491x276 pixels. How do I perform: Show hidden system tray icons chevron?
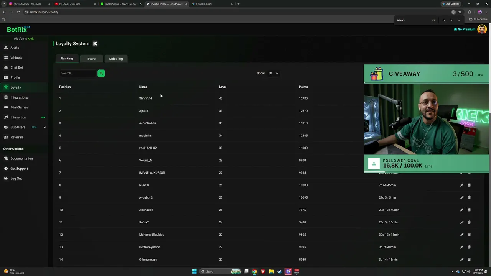(x=451, y=271)
